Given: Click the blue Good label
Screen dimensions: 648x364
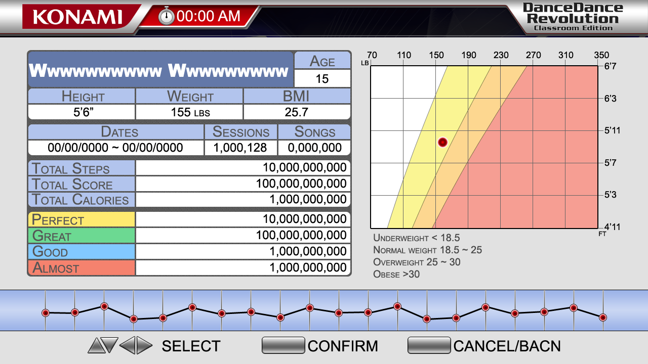Looking at the screenshot, I should coord(82,251).
